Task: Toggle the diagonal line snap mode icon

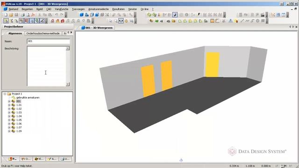Action: click(x=42, y=21)
